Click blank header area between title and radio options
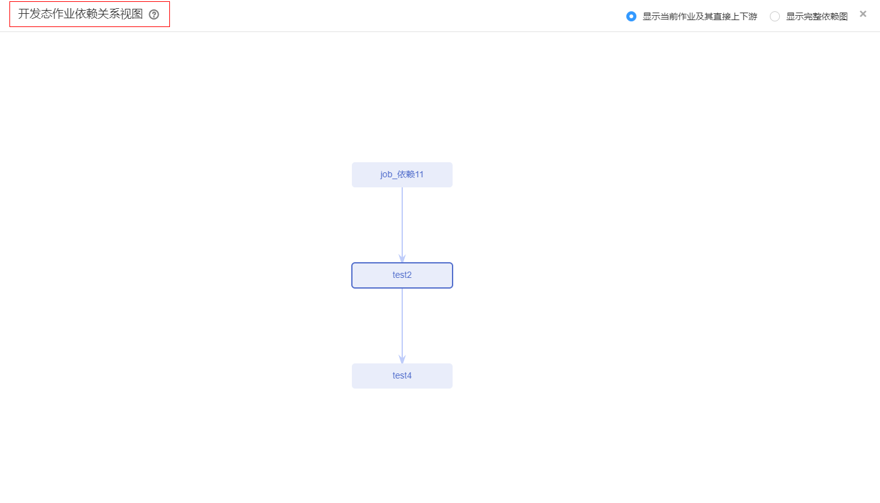The height and width of the screenshot is (503, 880). coord(390,16)
